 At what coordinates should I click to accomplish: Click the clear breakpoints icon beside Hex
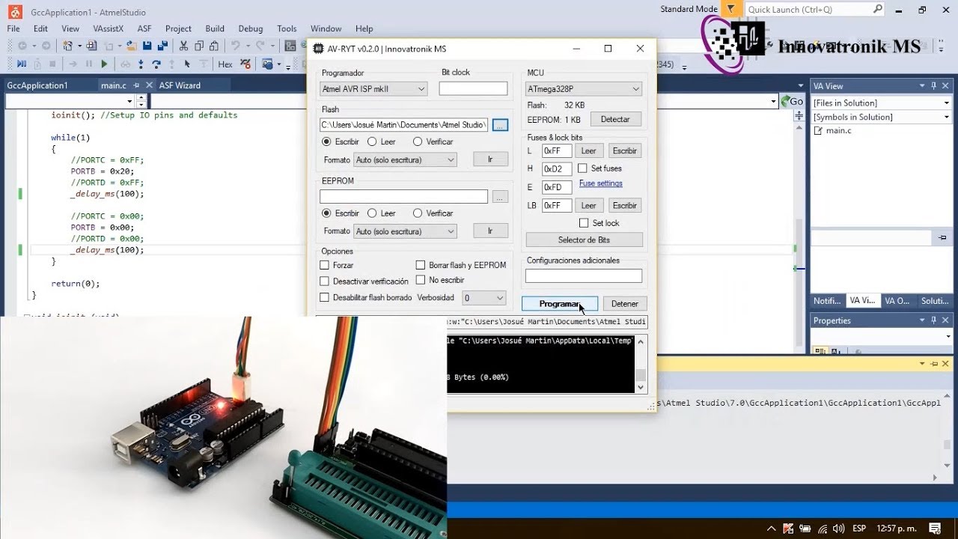coord(245,64)
